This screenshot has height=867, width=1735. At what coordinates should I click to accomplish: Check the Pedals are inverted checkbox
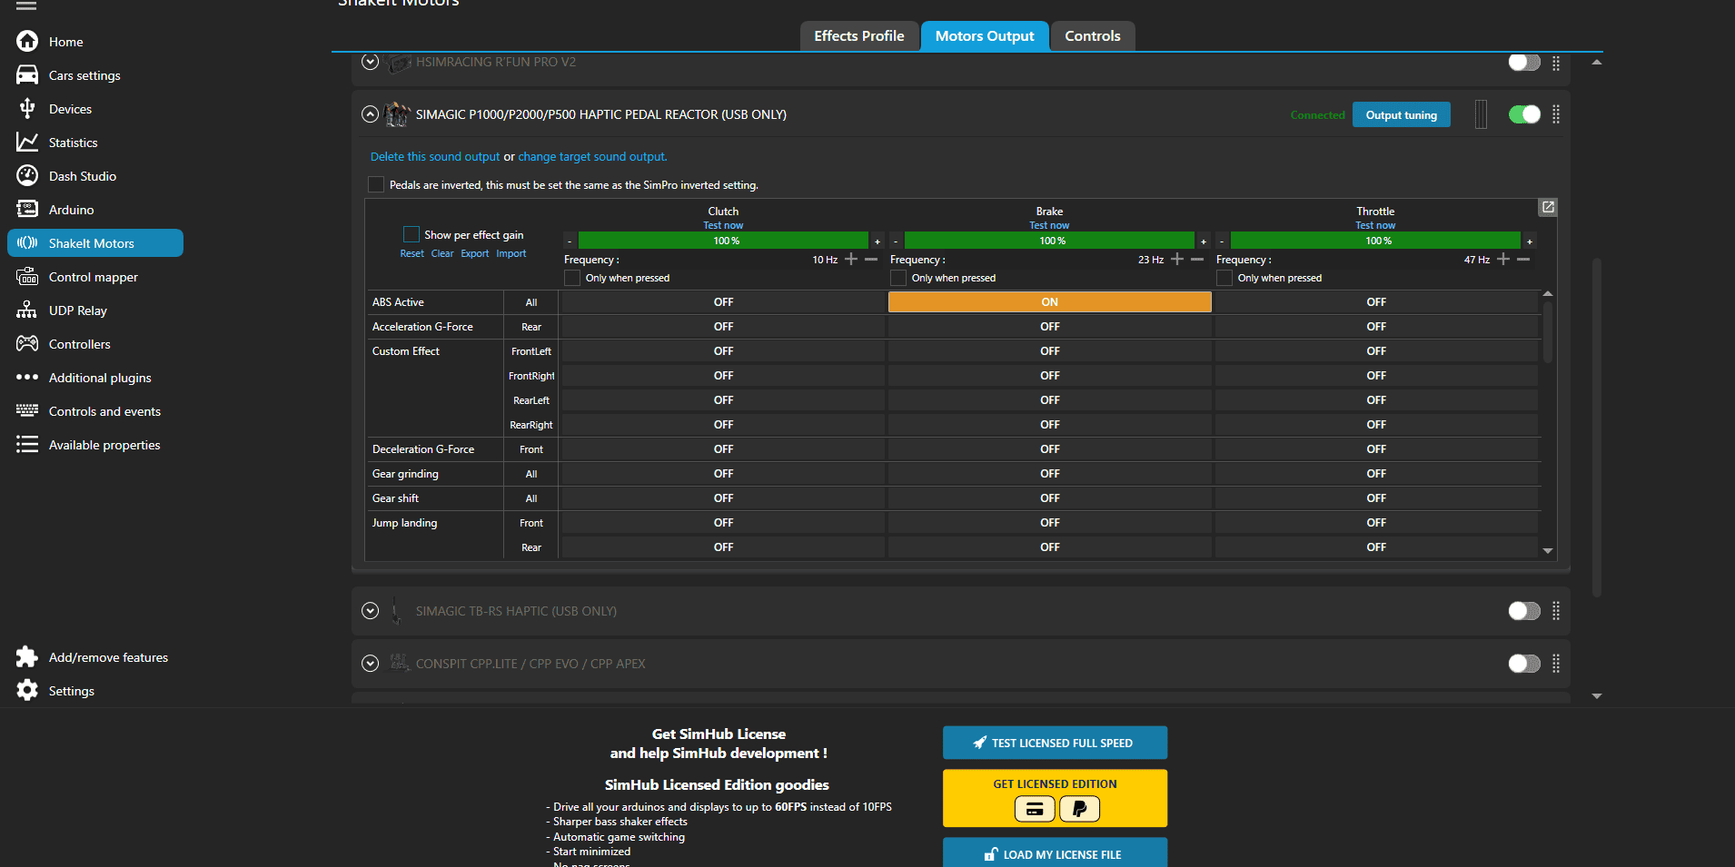point(375,184)
